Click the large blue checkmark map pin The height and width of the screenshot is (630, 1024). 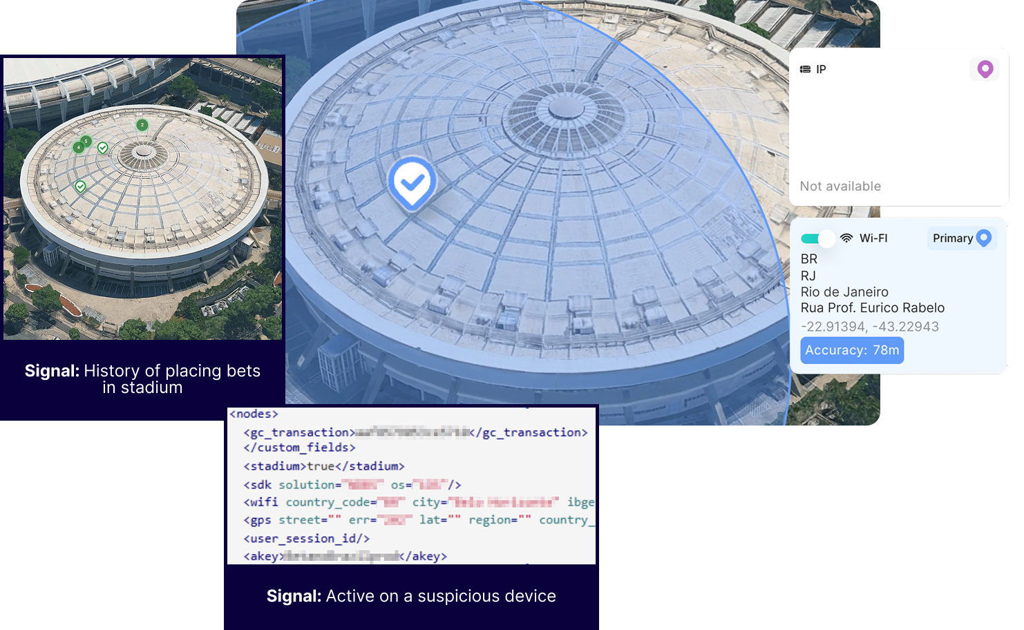pyautogui.click(x=412, y=182)
